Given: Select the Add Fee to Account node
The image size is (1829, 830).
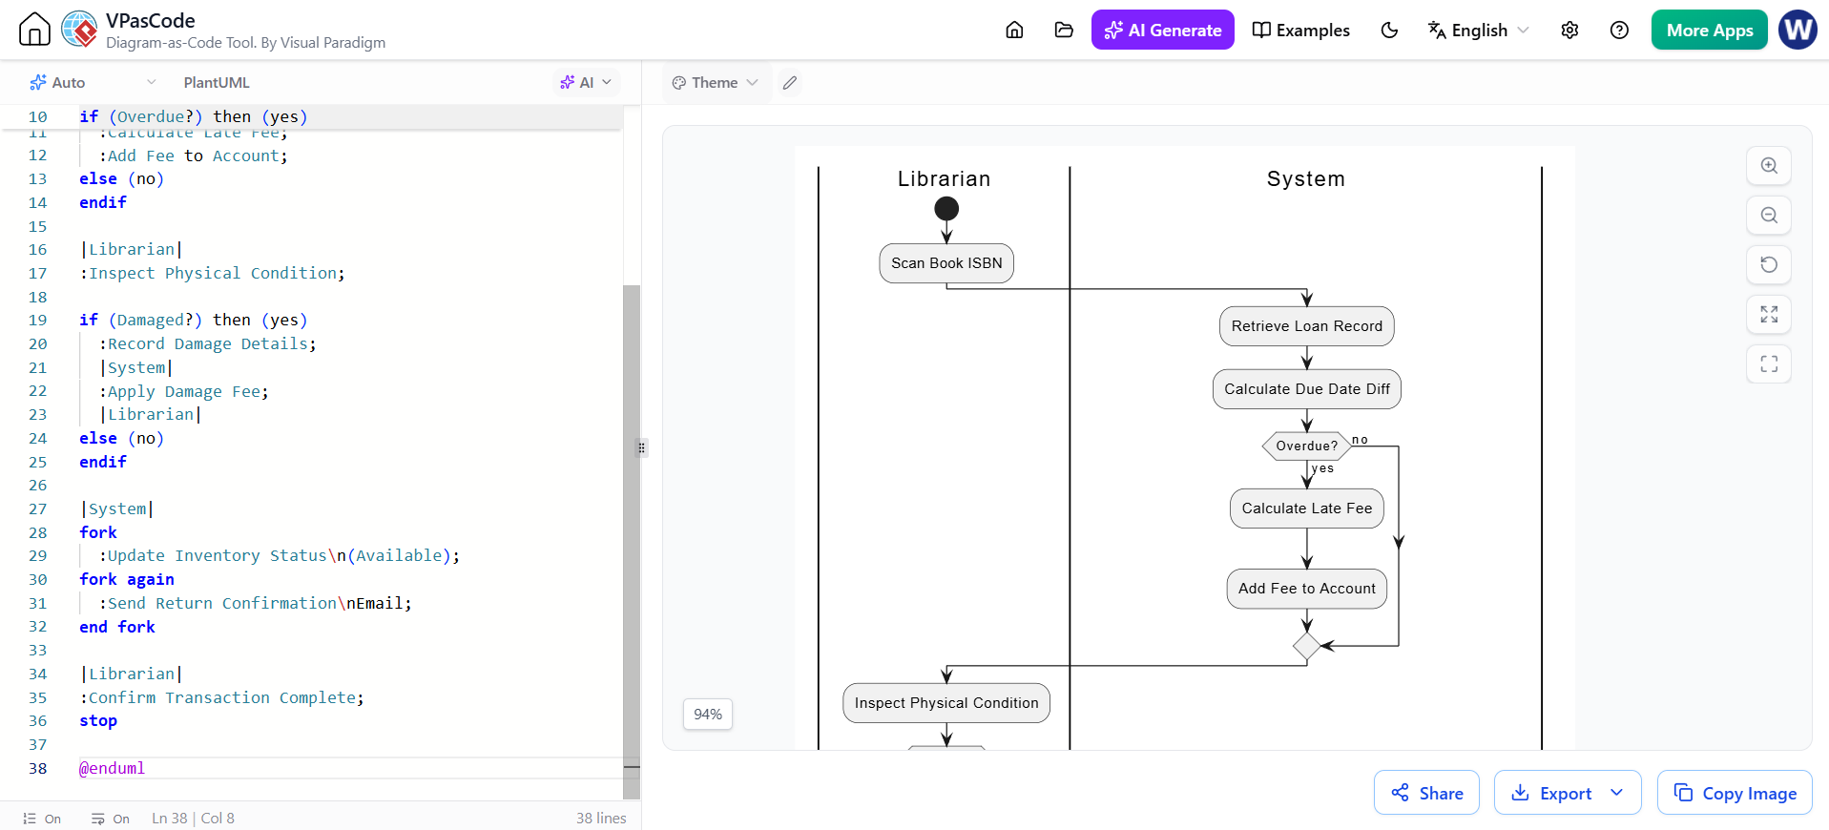Looking at the screenshot, I should [x=1306, y=589].
